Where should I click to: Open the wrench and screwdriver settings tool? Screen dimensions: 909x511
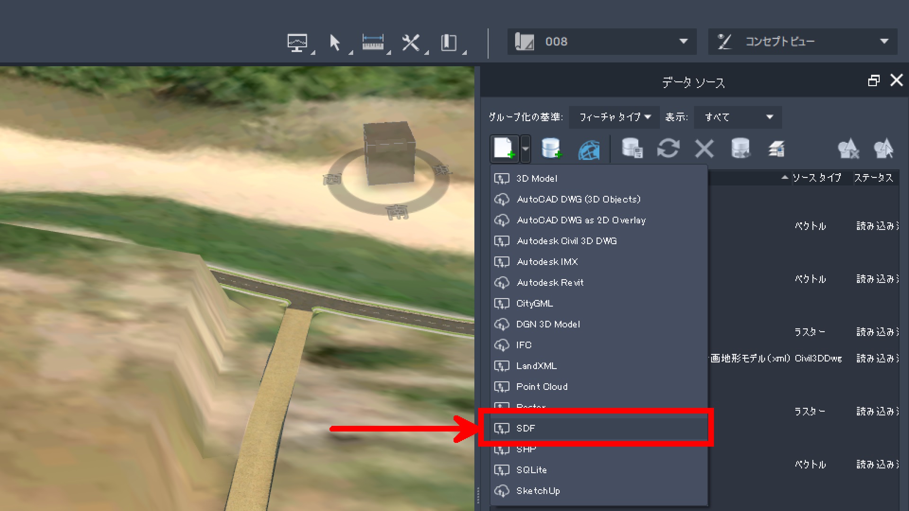click(x=410, y=43)
